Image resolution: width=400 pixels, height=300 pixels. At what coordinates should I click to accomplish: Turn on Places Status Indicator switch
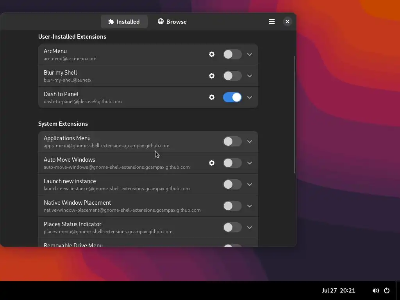pyautogui.click(x=232, y=227)
